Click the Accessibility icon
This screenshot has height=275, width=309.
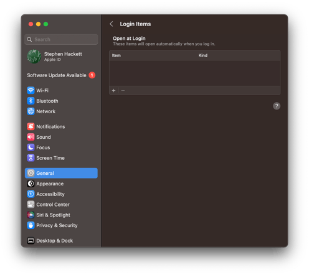tap(31, 194)
